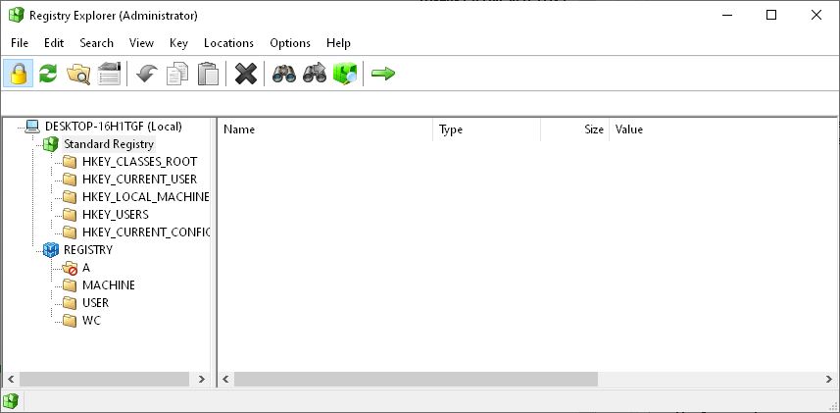Viewport: 840px width, 413px height.
Task: Click the folder icon beside HKEY_CLASSES_ROOT
Action: 70,162
